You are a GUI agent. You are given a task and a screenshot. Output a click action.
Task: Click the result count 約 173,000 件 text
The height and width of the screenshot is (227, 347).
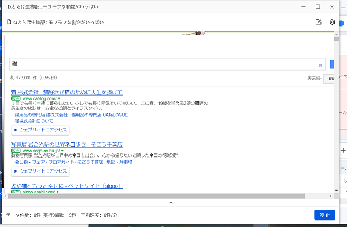tap(34, 78)
